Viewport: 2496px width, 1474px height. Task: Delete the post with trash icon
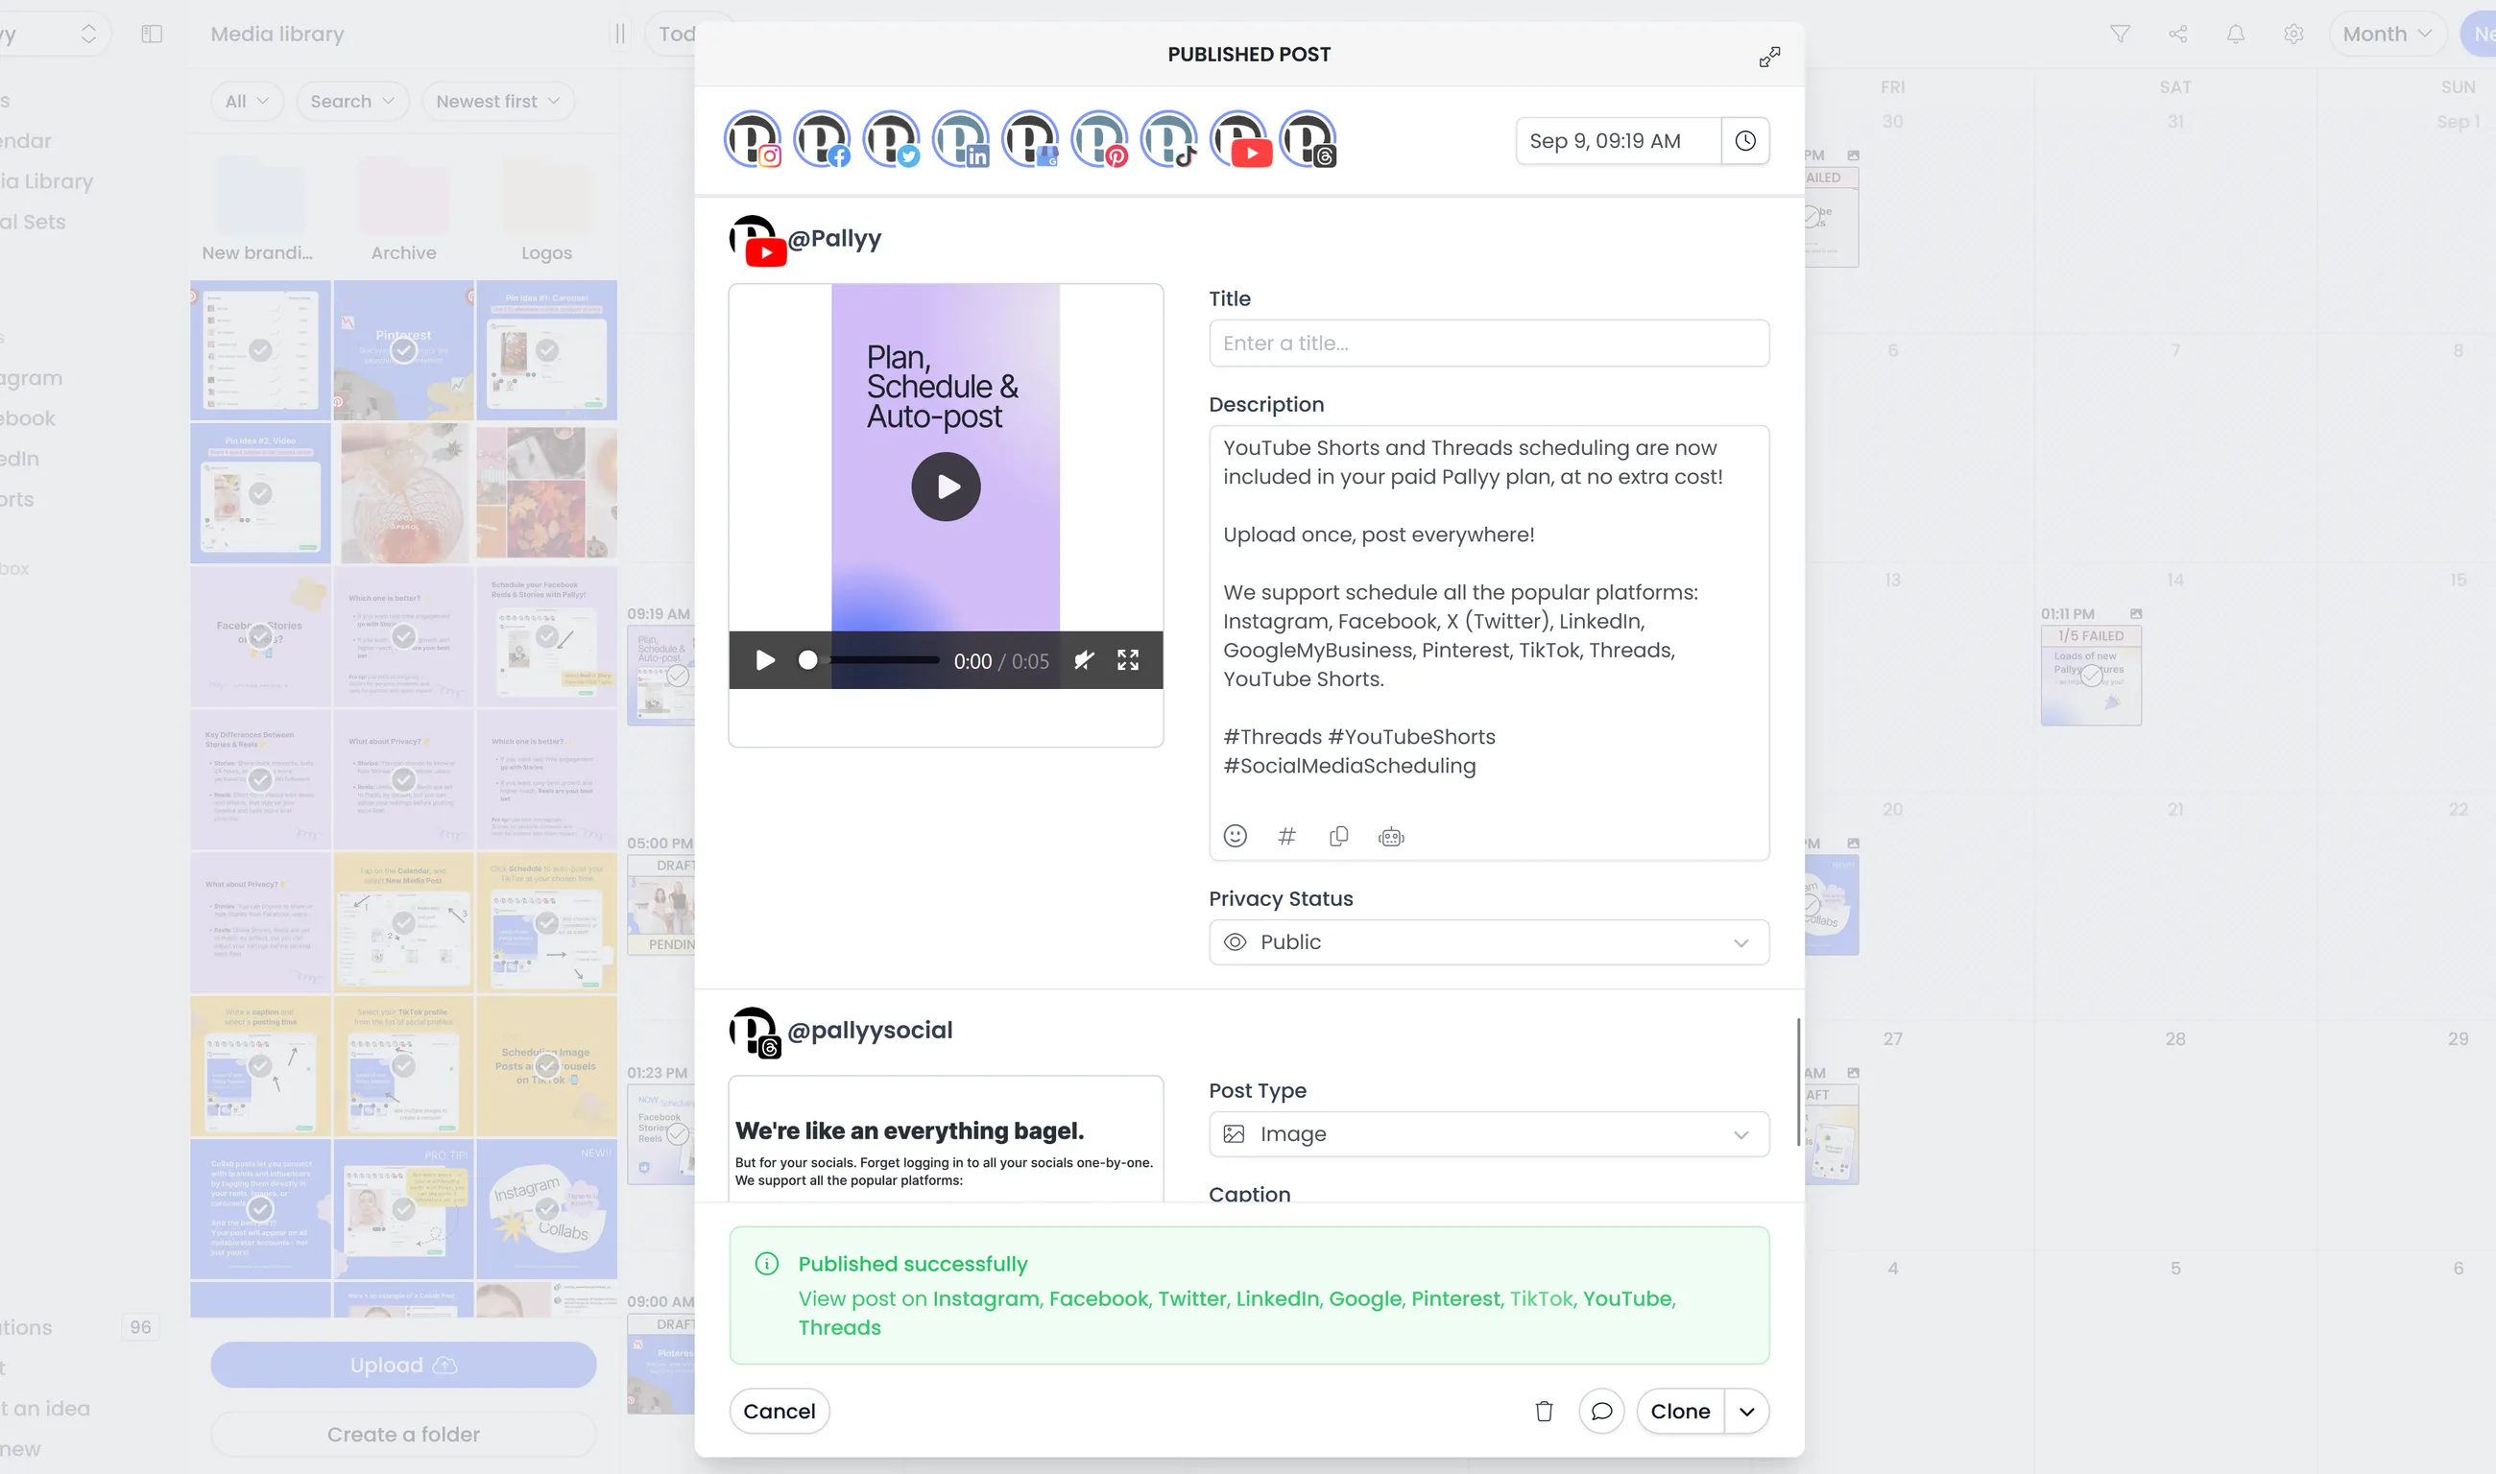pyautogui.click(x=1543, y=1411)
